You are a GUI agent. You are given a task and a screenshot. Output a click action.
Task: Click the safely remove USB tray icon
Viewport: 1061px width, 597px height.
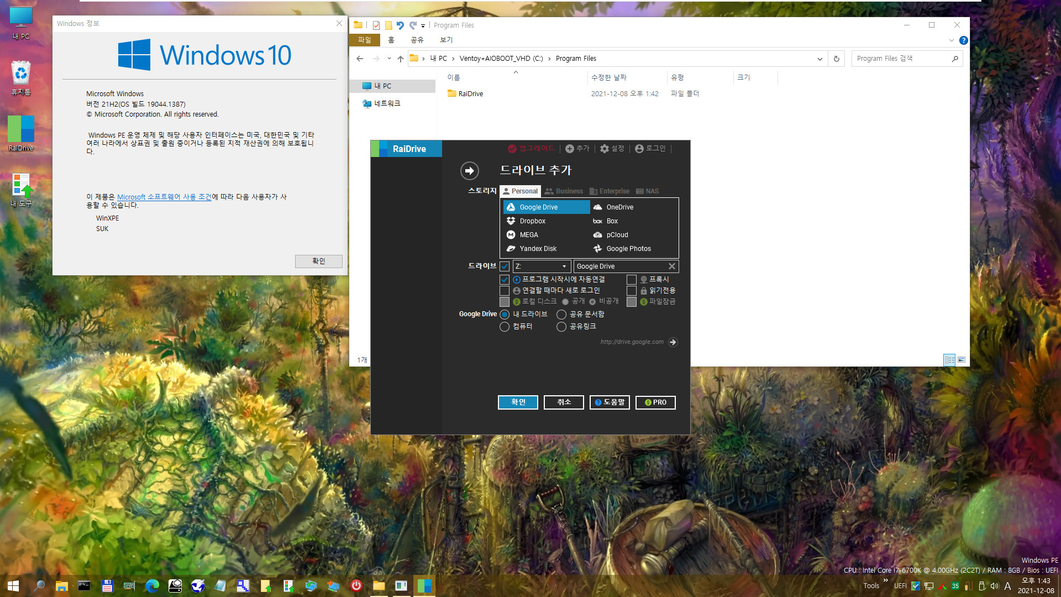981,586
